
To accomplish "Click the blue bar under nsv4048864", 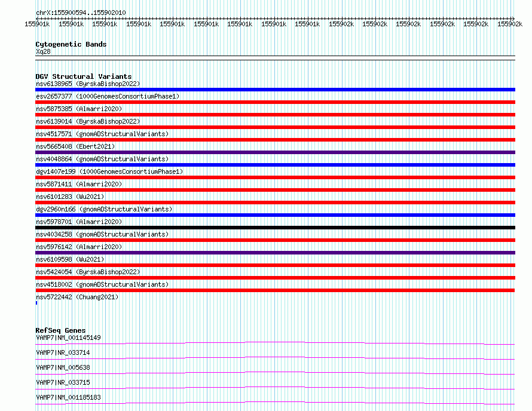I will pyautogui.click(x=275, y=165).
